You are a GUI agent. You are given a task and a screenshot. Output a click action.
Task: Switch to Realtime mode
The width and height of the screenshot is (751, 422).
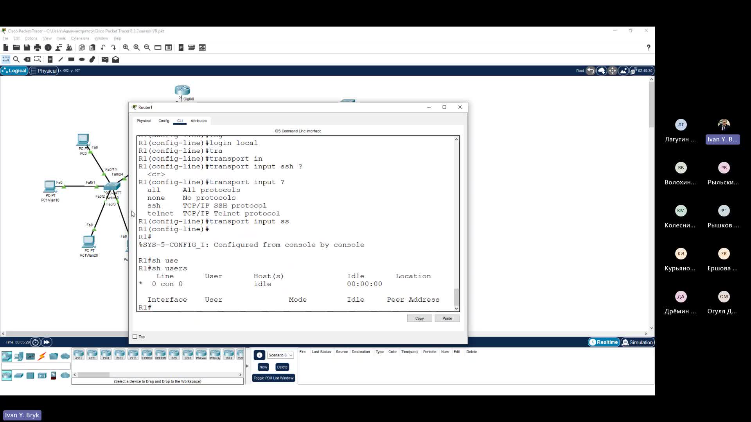pyautogui.click(x=604, y=342)
